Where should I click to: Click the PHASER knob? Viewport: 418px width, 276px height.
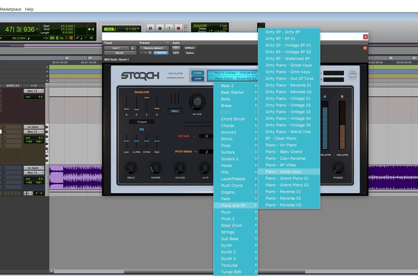pyautogui.click(x=338, y=168)
